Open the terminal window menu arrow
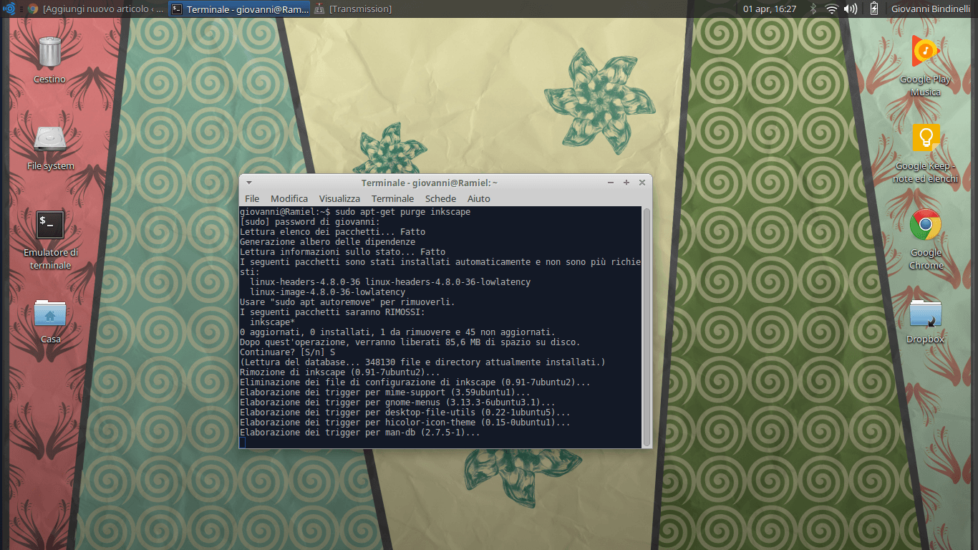 click(x=248, y=183)
